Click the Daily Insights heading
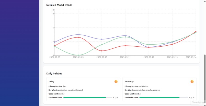Viewport: 206px width, 106px height. pyautogui.click(x=54, y=74)
